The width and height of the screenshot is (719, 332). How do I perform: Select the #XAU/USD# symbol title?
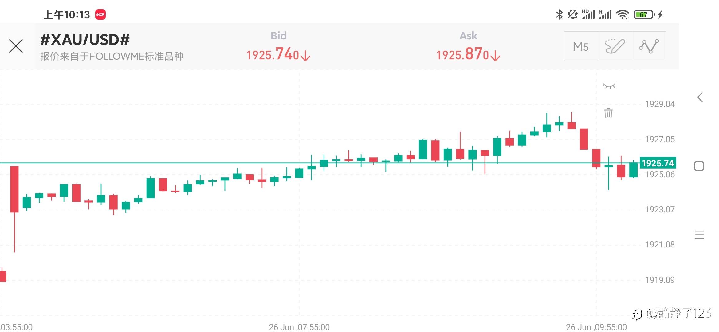point(85,40)
